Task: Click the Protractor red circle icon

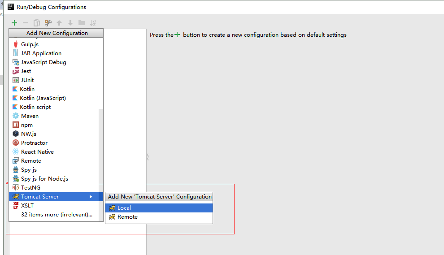Action: pyautogui.click(x=16, y=143)
